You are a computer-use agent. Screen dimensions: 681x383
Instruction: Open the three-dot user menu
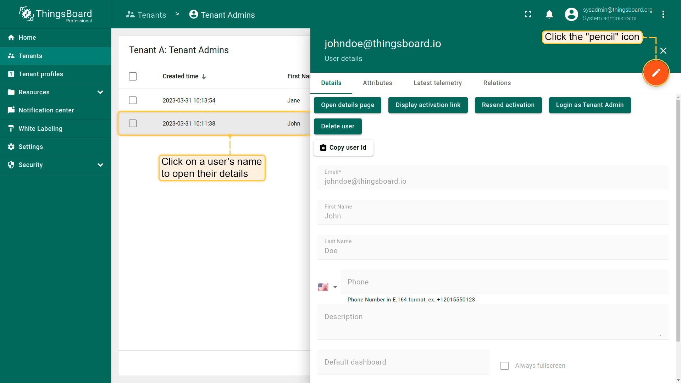663,14
